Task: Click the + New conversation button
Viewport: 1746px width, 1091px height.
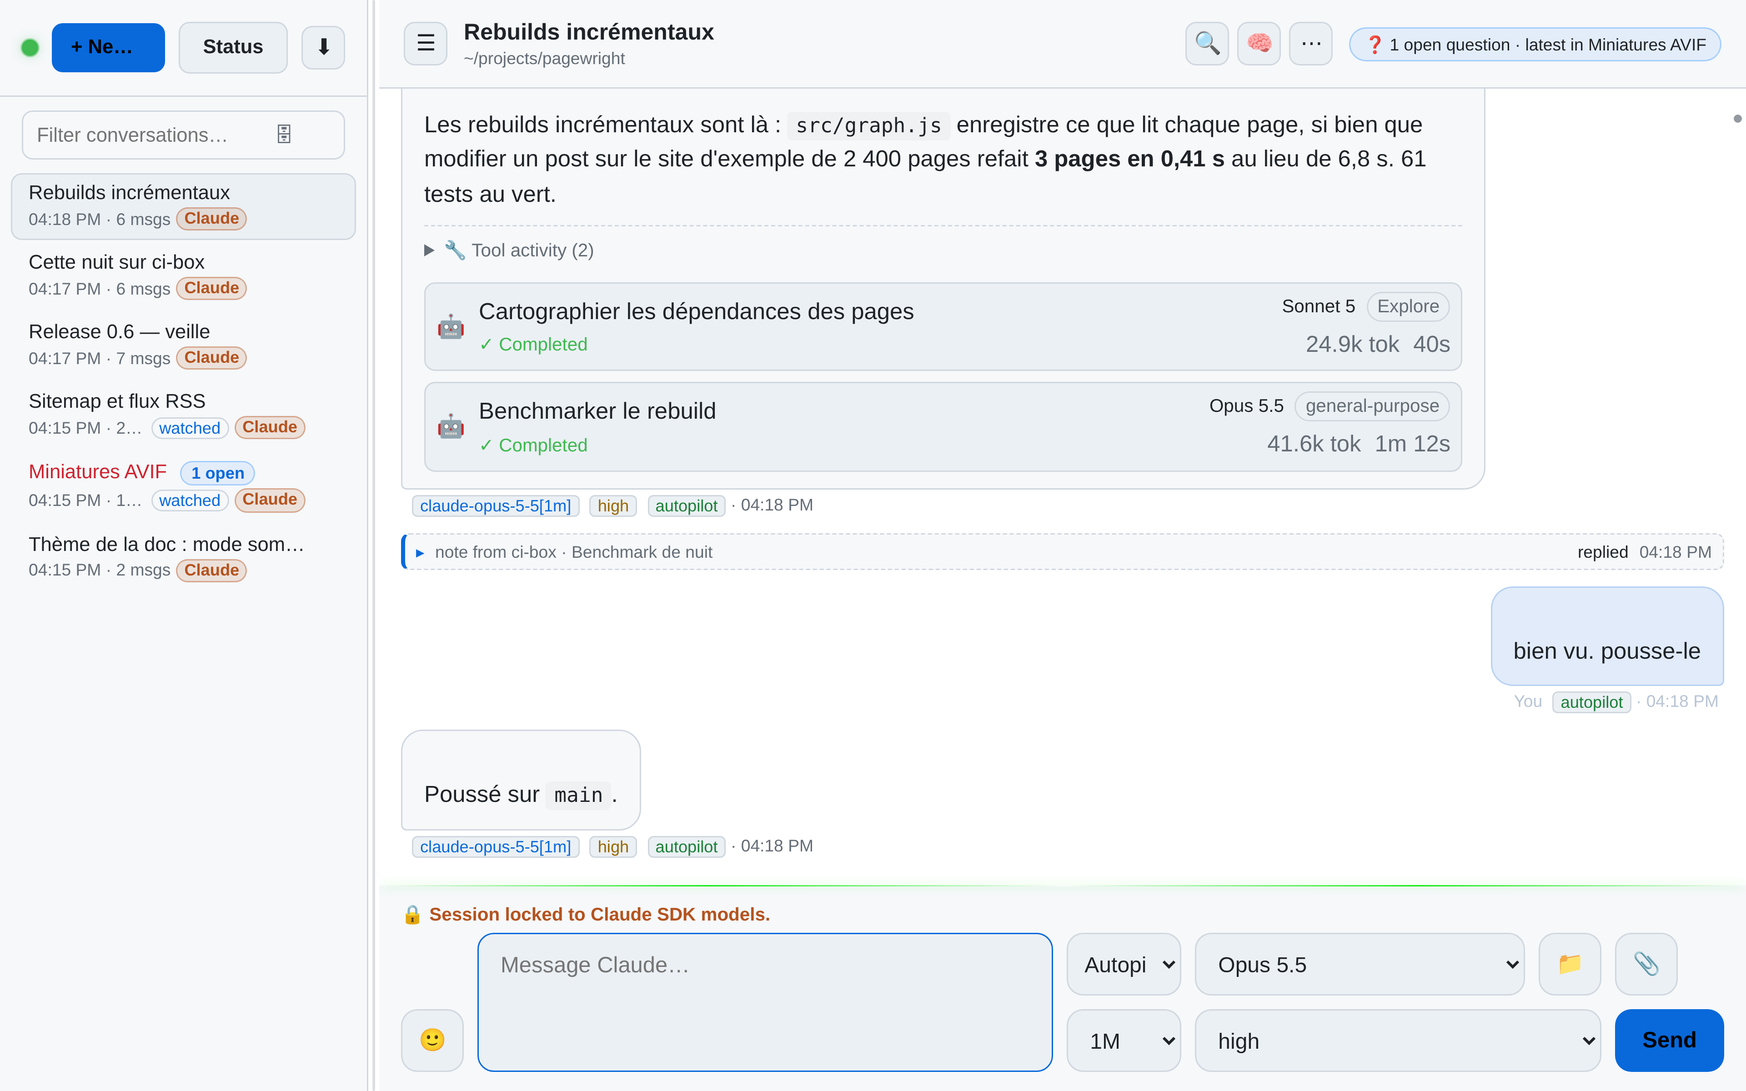Action: pyautogui.click(x=108, y=47)
